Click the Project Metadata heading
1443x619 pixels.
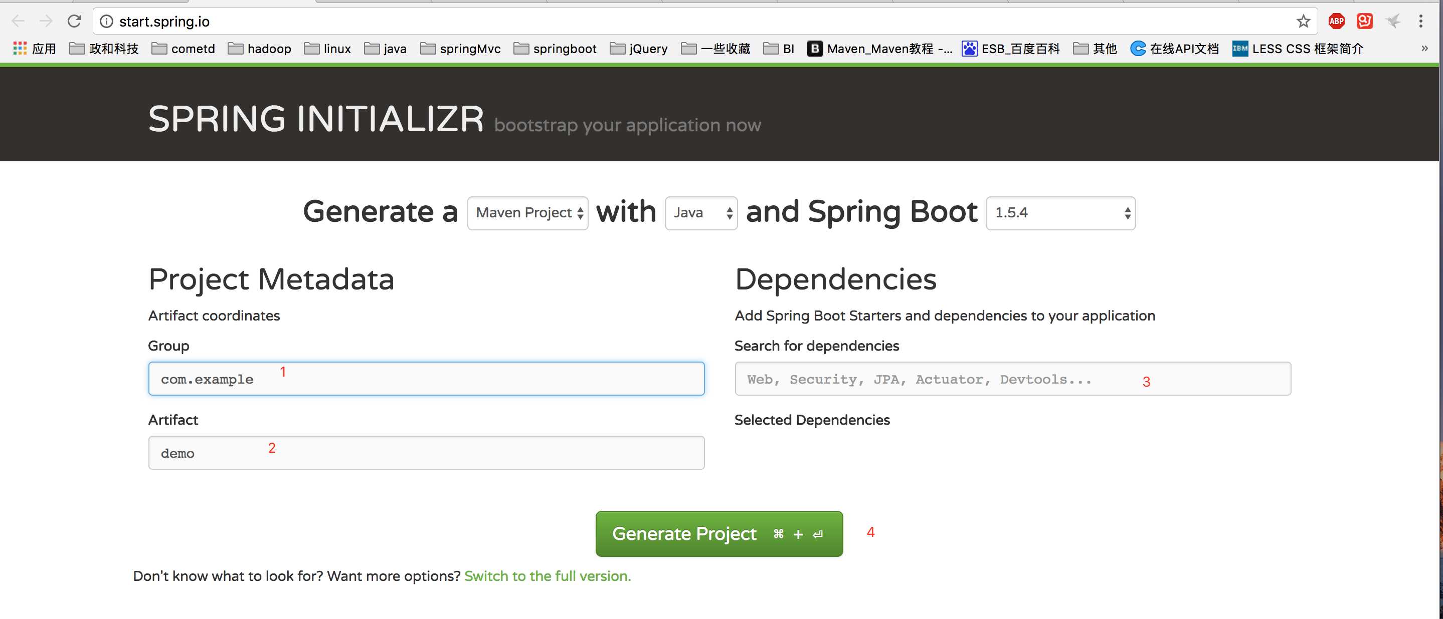271,279
